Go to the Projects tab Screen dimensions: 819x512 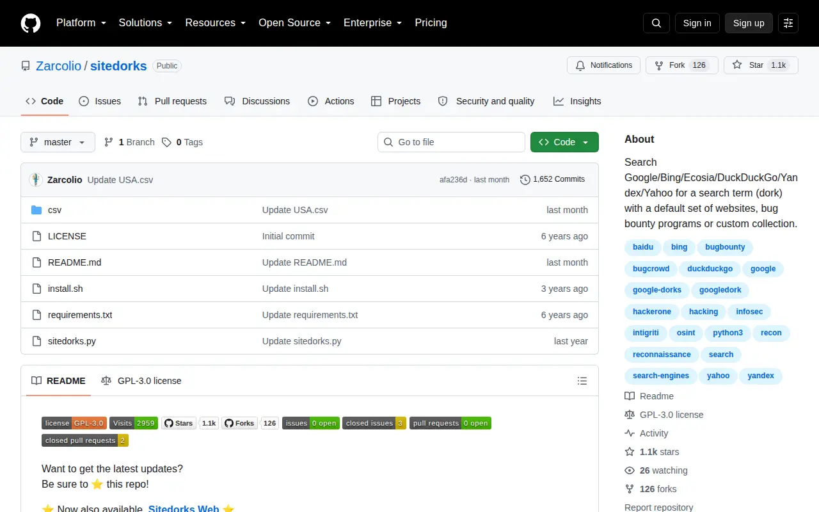396,101
